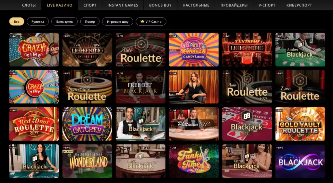Viewport: 333px width, 183px height.
Task: Select the 'Все' filter chip
Action: point(17,21)
